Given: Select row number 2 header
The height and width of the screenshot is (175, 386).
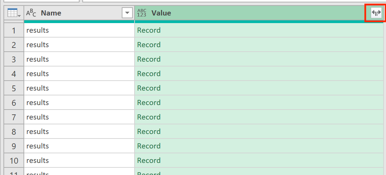Looking at the screenshot, I should [14, 45].
